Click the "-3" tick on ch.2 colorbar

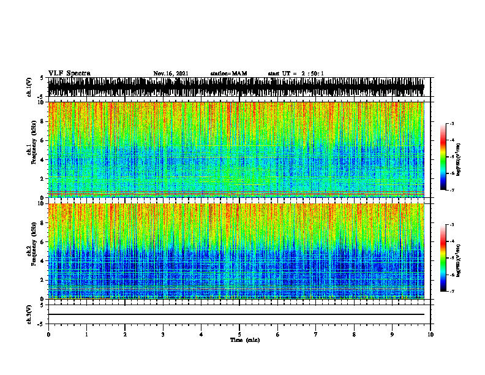pyautogui.click(x=452, y=225)
